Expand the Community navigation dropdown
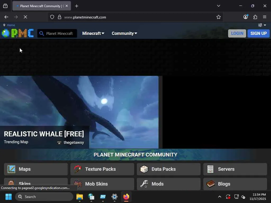Image resolution: width=271 pixels, height=203 pixels. [124, 33]
